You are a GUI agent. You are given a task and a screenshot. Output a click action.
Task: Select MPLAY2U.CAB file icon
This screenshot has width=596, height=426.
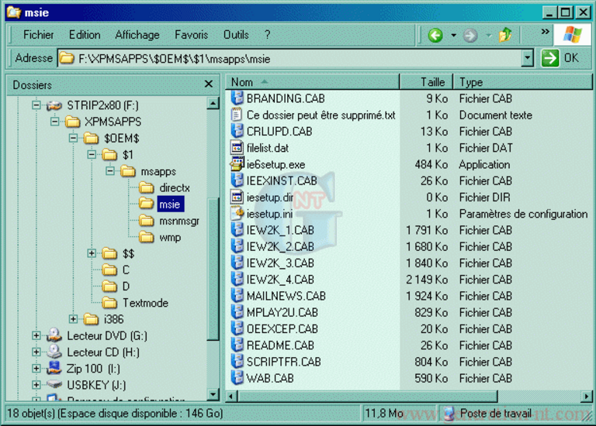tap(237, 312)
